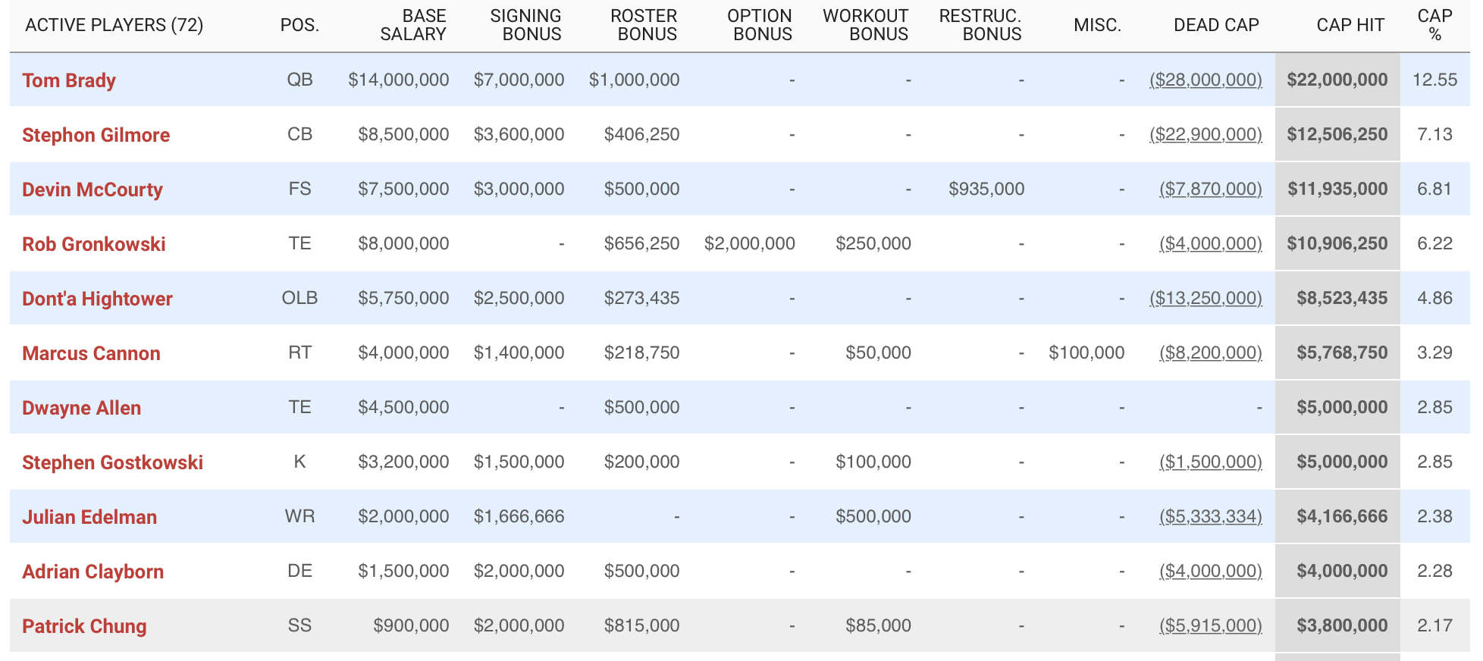Open Marcus Cannon's player page
1483x661 pixels.
click(x=91, y=353)
